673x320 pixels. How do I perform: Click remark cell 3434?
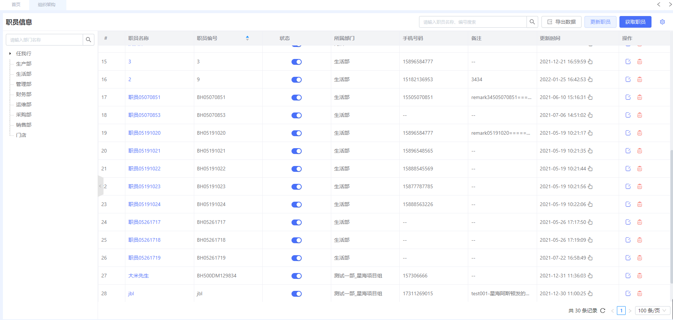point(477,79)
